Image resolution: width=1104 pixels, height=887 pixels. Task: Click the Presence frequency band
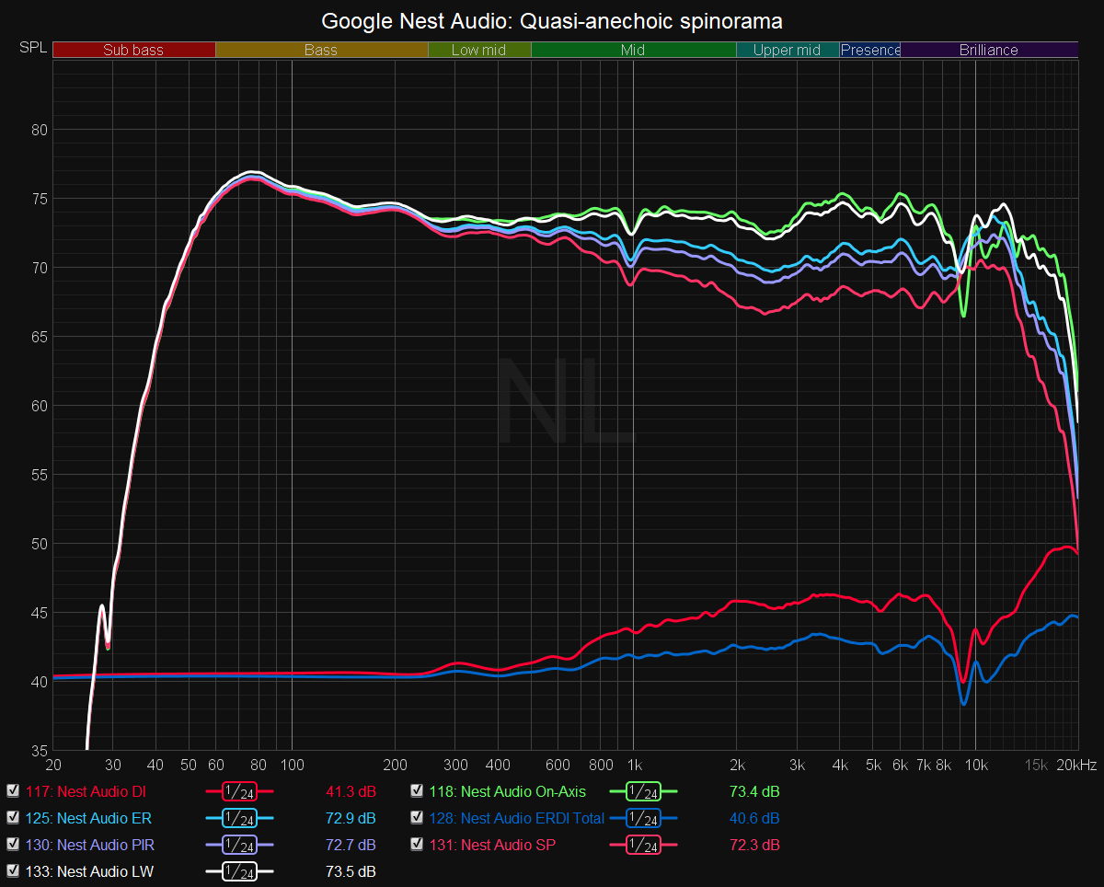pyautogui.click(x=870, y=50)
